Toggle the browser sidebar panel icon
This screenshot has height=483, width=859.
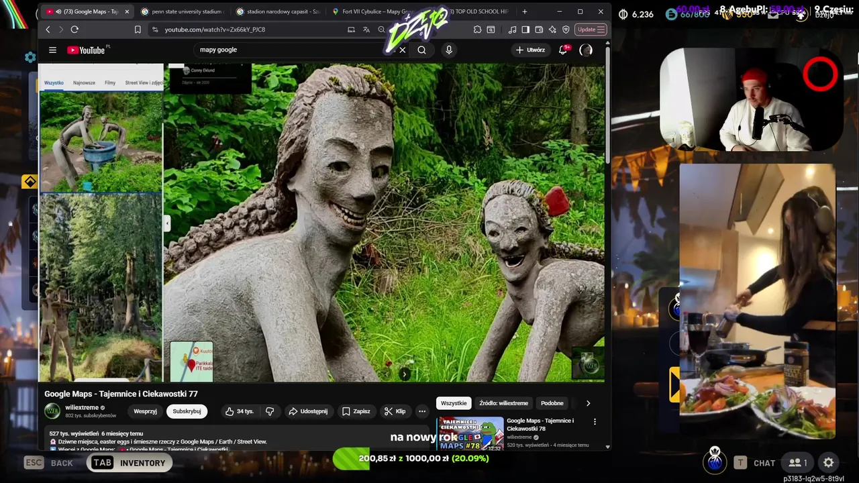[x=525, y=30]
